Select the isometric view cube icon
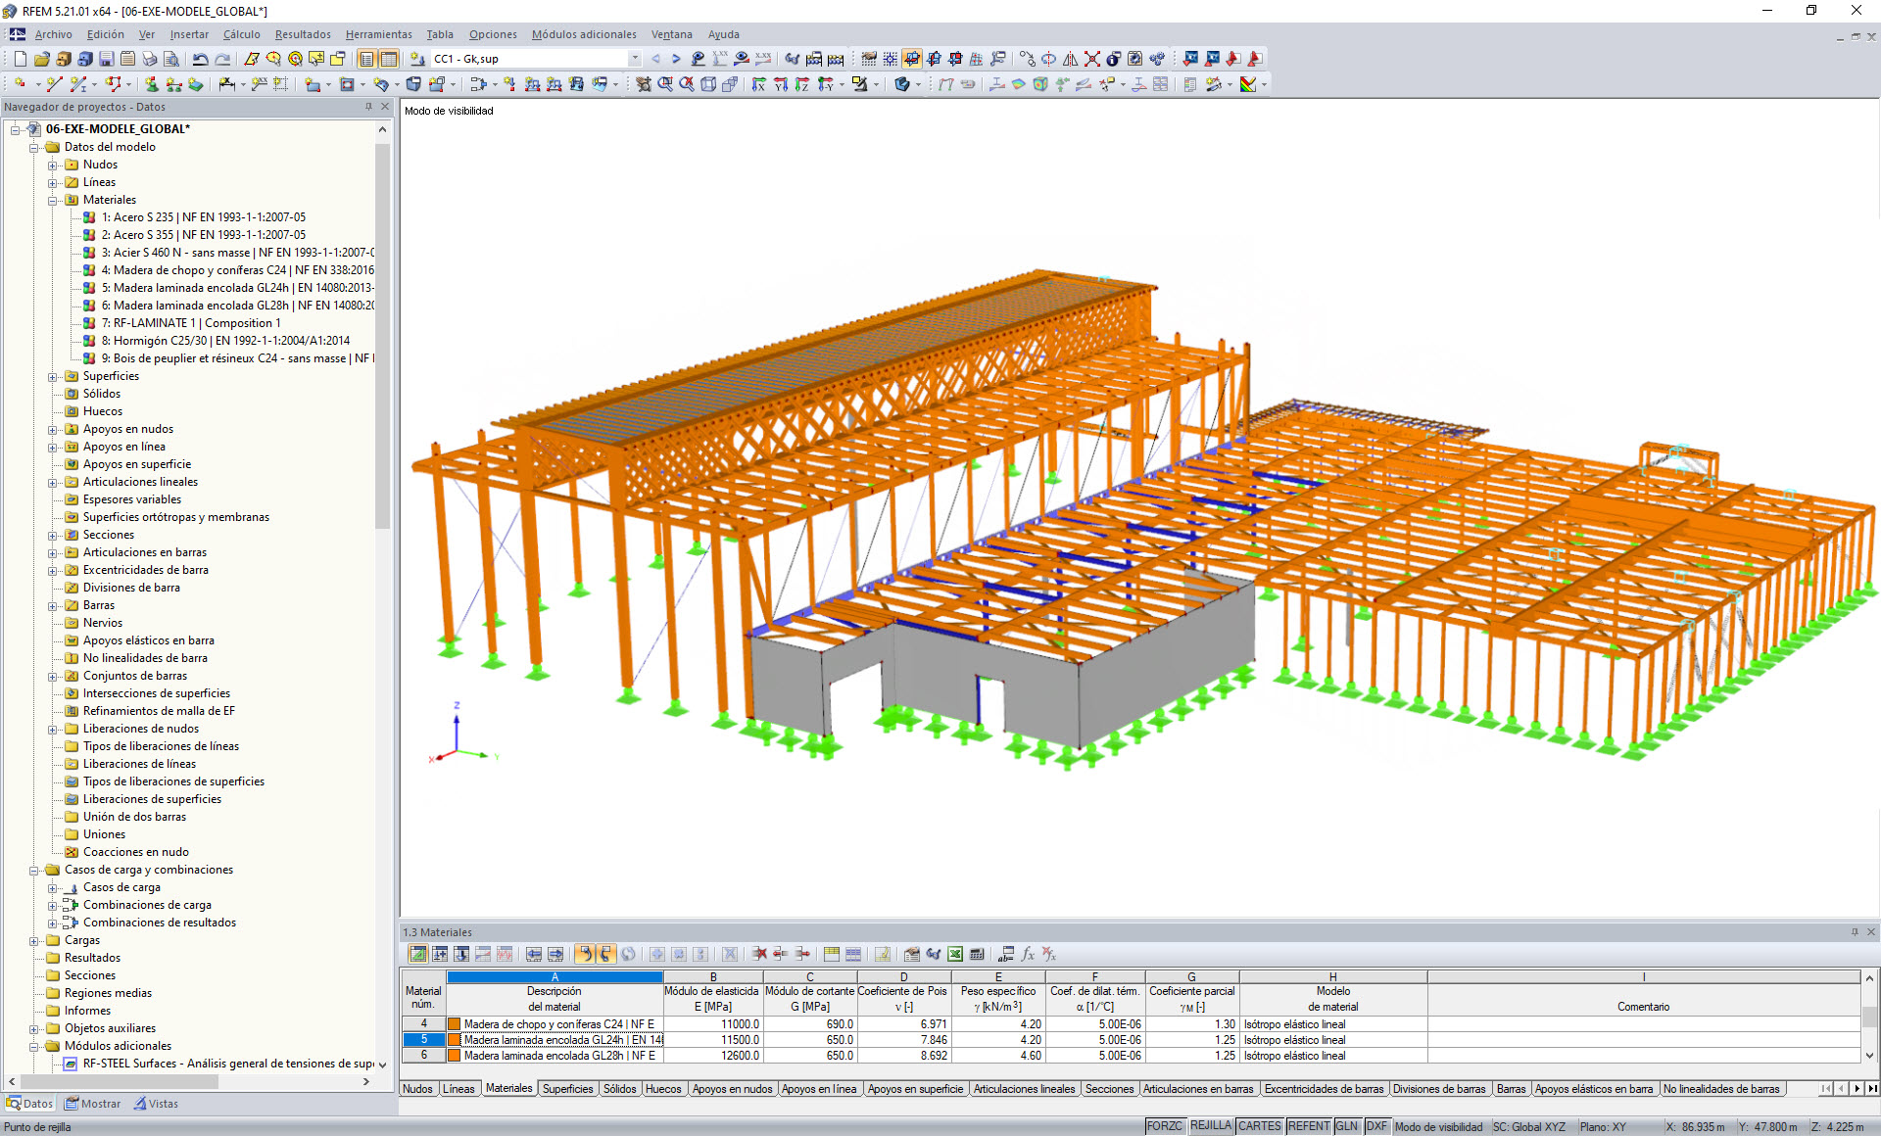 (x=707, y=83)
